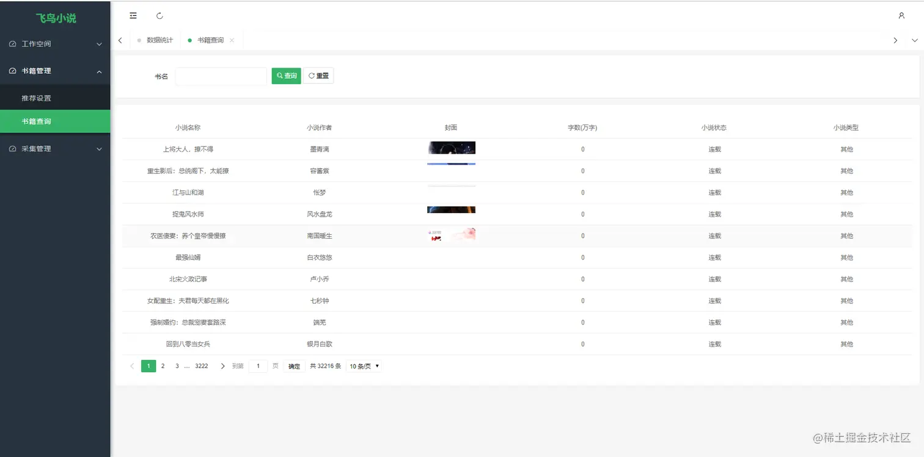
Task: Click the 书籍管理 sidebar icon
Action: (x=13, y=71)
